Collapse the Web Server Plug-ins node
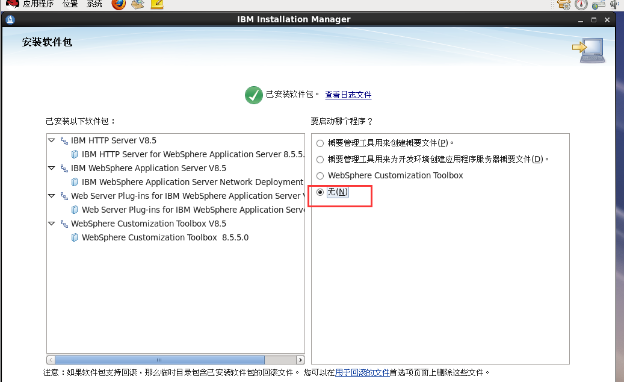624x382 pixels. (51, 196)
